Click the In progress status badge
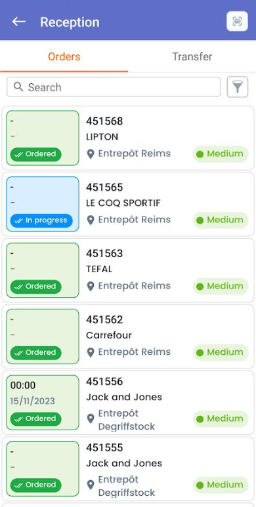The height and width of the screenshot is (507, 256). coord(41,220)
